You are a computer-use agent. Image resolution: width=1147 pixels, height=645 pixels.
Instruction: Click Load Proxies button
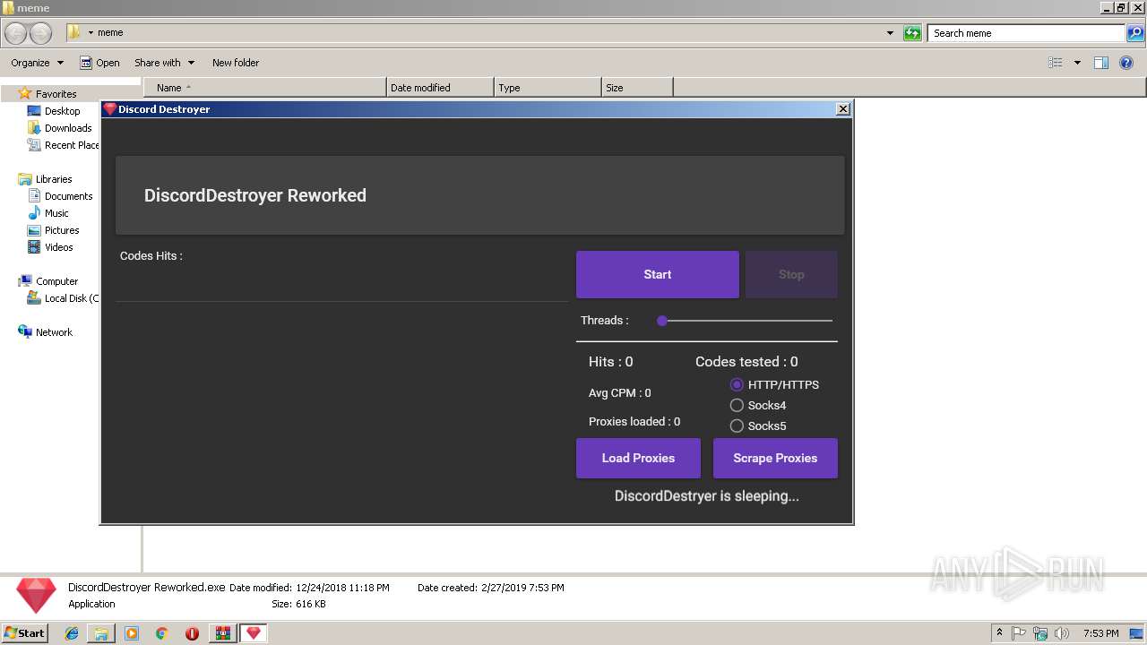pyautogui.click(x=638, y=458)
